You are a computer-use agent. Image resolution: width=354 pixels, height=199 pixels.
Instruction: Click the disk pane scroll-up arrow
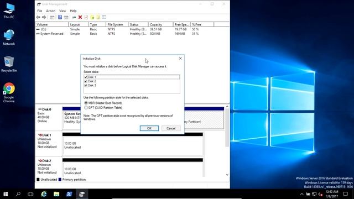(x=227, y=107)
